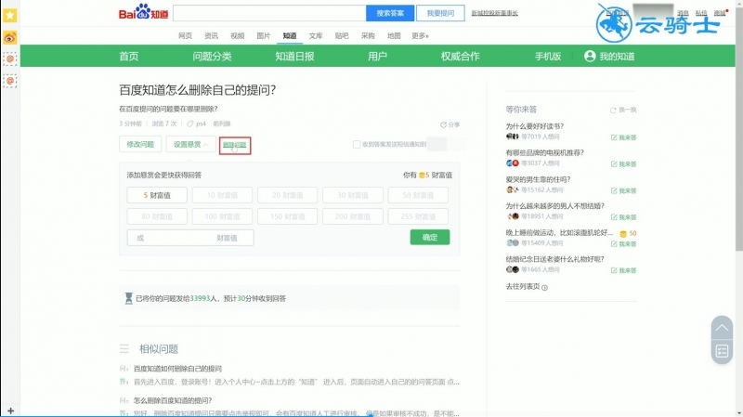
Task: Click the back-to-top arrow button
Action: coord(722,328)
